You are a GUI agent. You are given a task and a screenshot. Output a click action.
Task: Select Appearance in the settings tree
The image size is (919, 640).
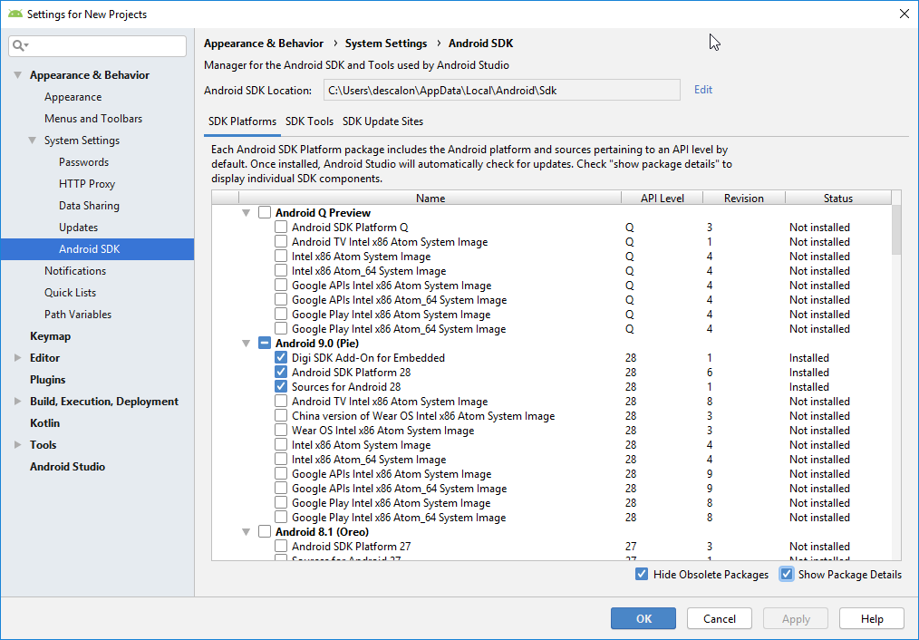[x=73, y=97]
